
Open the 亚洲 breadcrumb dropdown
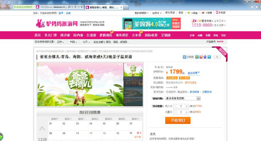60,42
